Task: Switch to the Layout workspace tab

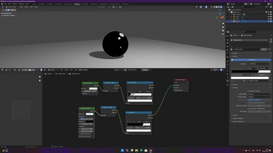Action: click(x=34, y=4)
